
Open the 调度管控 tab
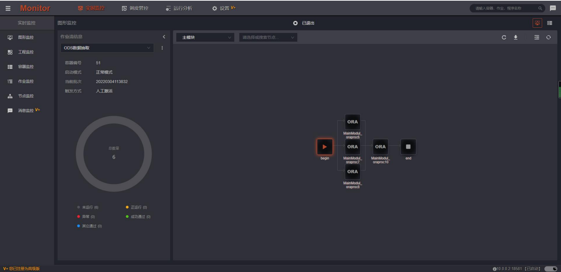135,8
